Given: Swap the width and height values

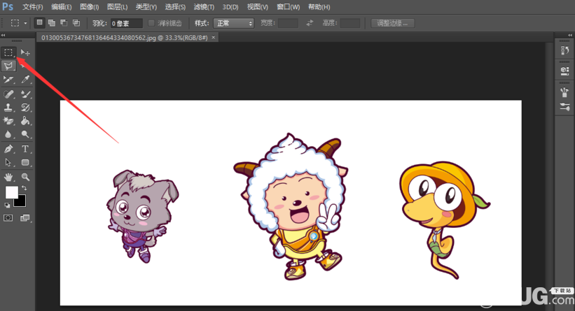Looking at the screenshot, I should click(x=310, y=23).
